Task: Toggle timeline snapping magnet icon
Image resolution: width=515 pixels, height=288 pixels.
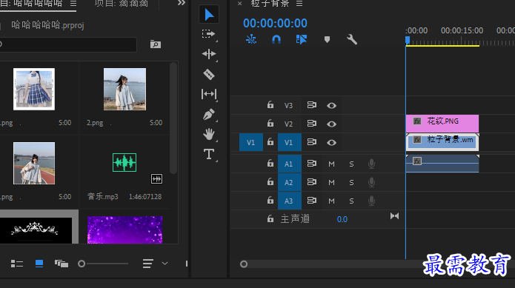Action: (276, 40)
